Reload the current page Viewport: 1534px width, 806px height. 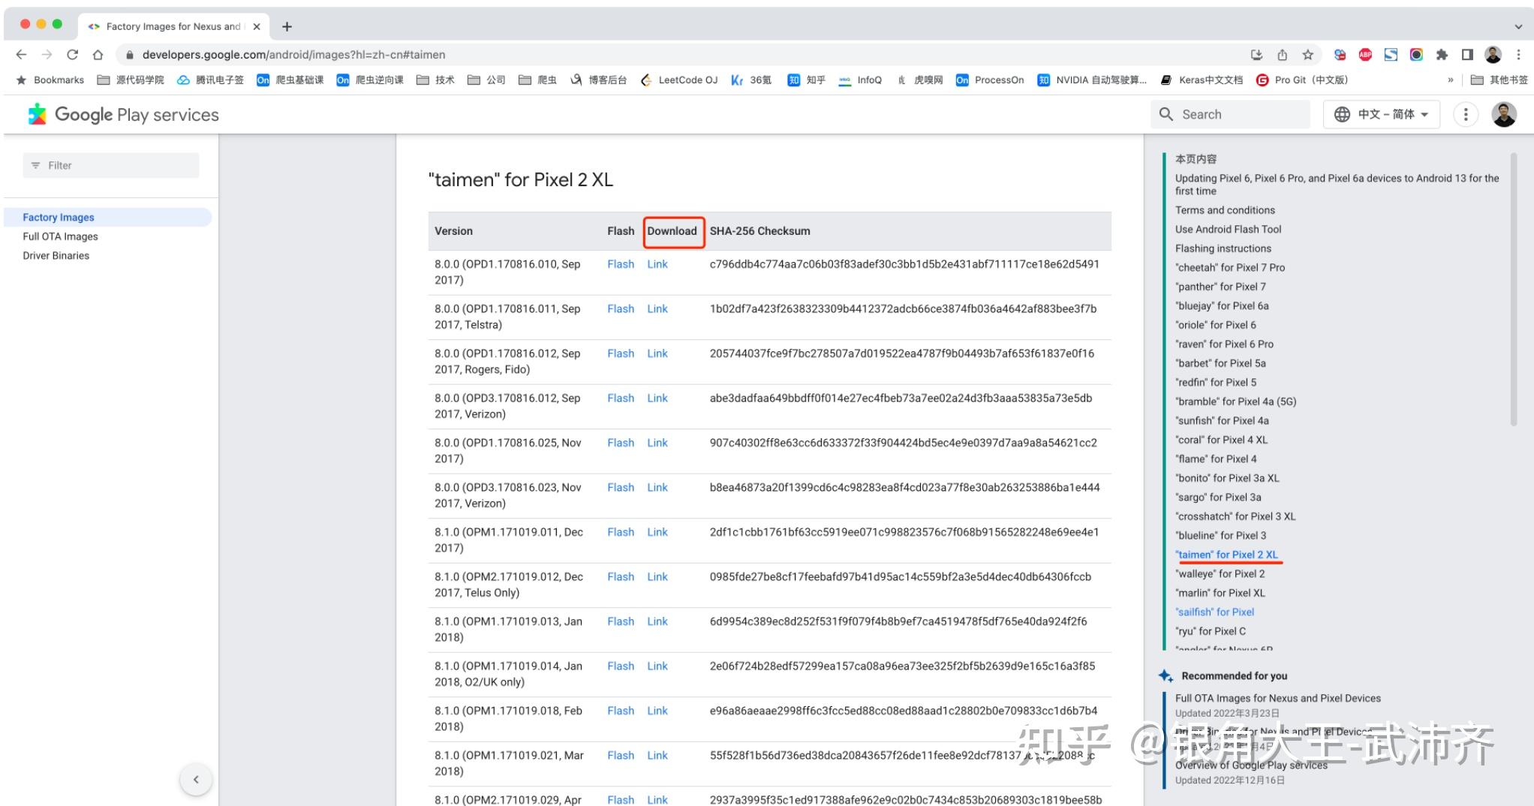point(72,55)
